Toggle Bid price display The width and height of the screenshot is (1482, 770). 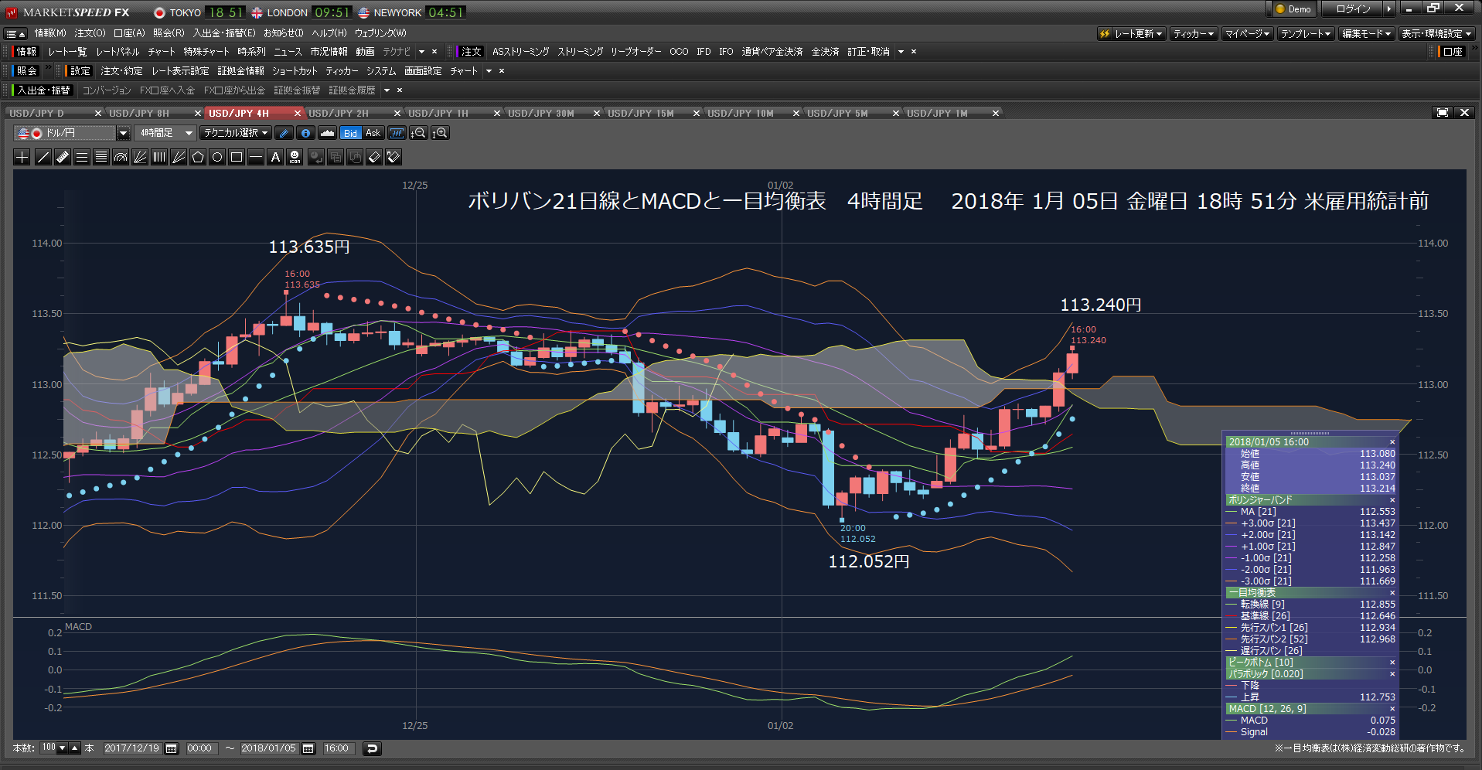(350, 133)
